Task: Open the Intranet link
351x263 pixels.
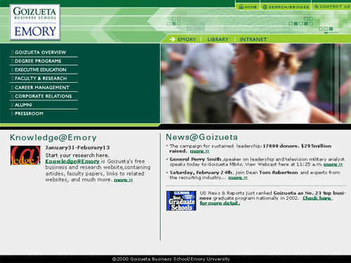Action: point(253,39)
